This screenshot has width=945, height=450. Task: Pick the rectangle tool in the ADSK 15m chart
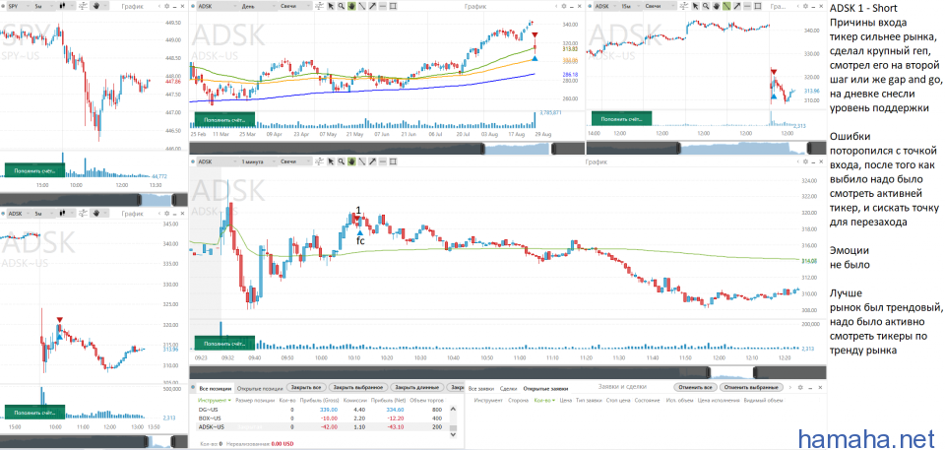click(x=758, y=6)
